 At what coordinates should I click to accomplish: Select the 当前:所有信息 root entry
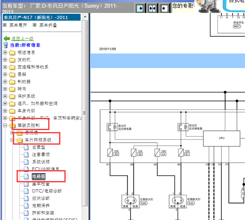(25, 45)
